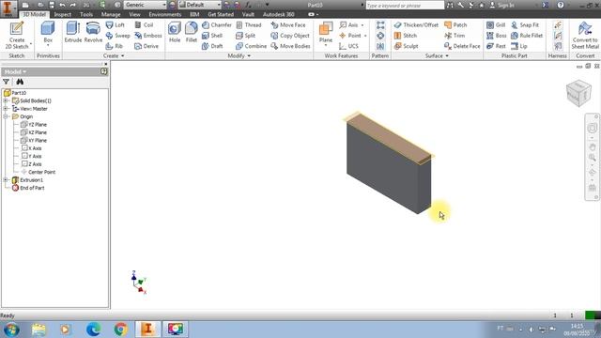
Task: Open the Surface panel dropdown
Action: pyautogui.click(x=437, y=56)
